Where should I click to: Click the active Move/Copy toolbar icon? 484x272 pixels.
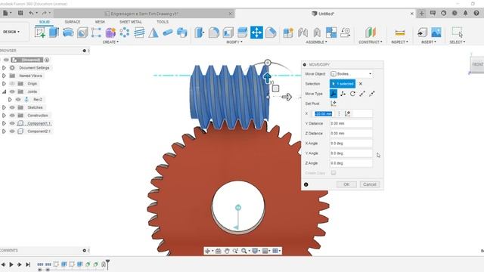click(x=256, y=32)
